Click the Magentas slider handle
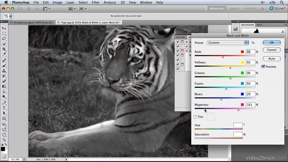This screenshot has width=288, height=162. pyautogui.click(x=238, y=110)
